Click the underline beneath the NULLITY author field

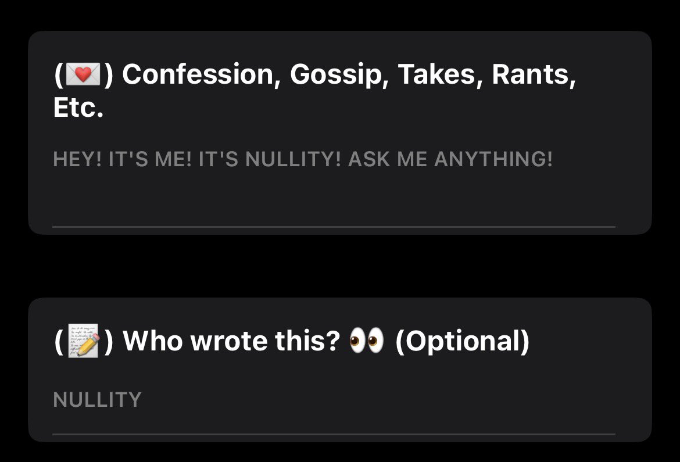[x=334, y=434]
